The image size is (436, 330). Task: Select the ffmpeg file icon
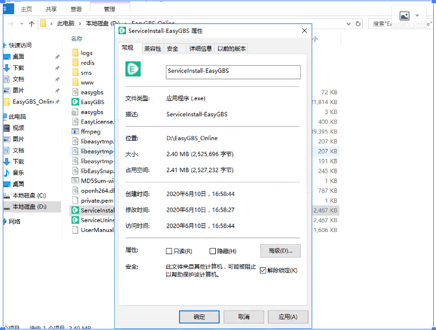click(x=75, y=132)
